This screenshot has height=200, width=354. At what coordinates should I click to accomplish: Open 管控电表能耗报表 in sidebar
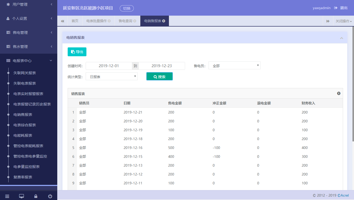28,146
